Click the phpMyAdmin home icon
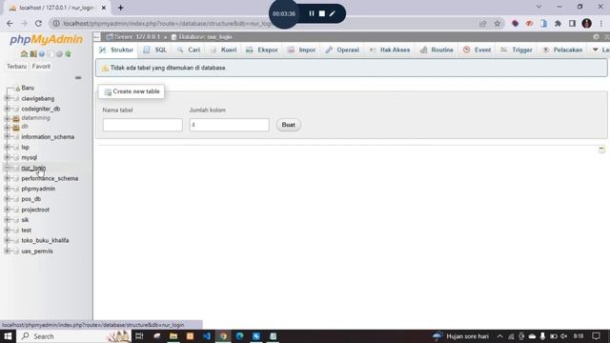Screen dimensions: 610x343 pyautogui.click(x=24, y=54)
